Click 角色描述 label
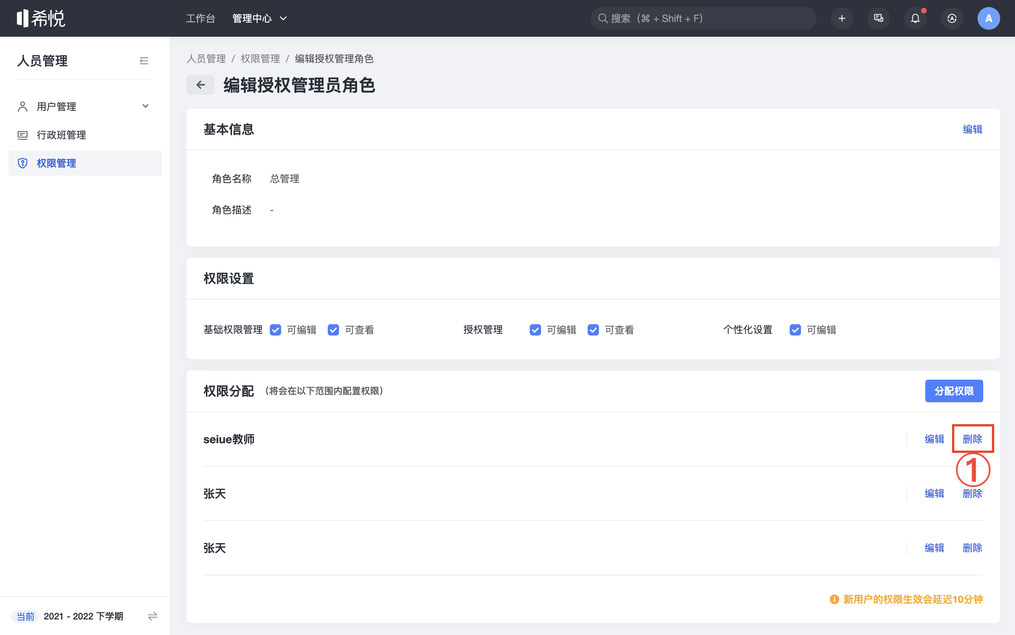The height and width of the screenshot is (635, 1015). 231,210
